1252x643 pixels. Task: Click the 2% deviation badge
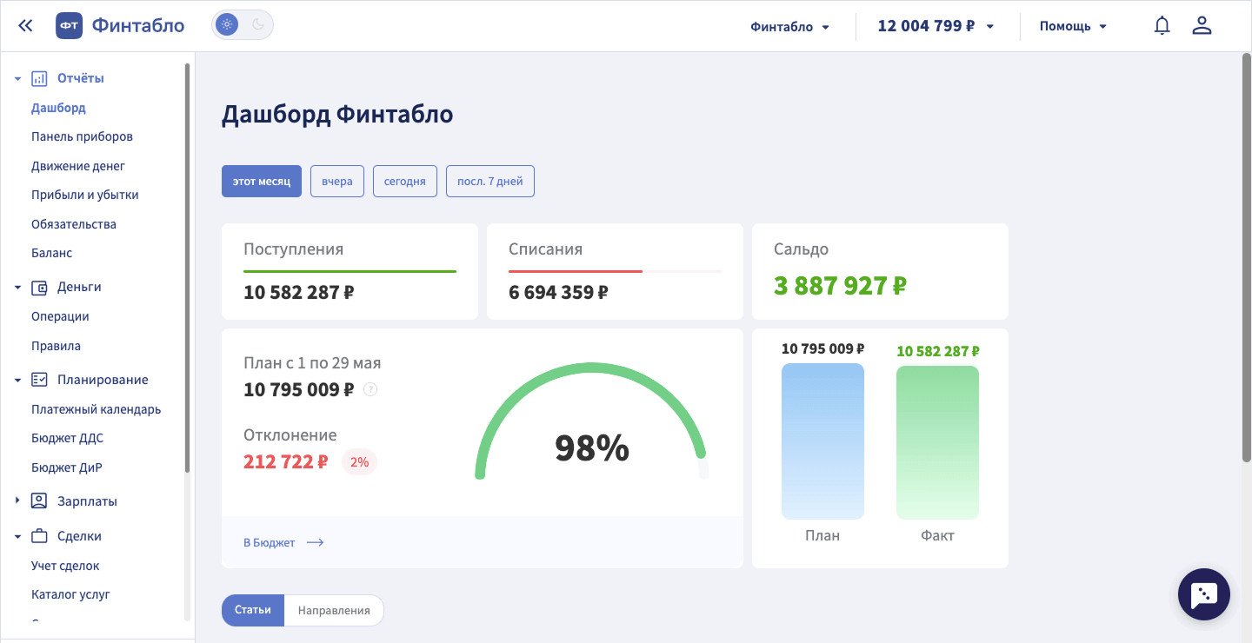(359, 462)
